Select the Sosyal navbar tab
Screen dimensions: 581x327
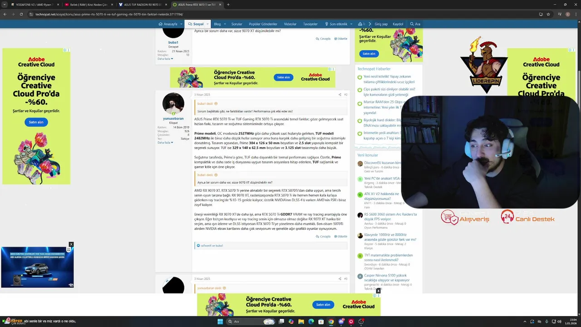pos(196,24)
